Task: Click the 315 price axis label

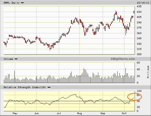Action: click(139, 49)
